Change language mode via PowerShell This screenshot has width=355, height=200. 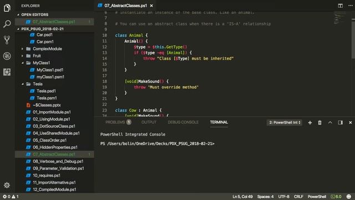coord(317,197)
